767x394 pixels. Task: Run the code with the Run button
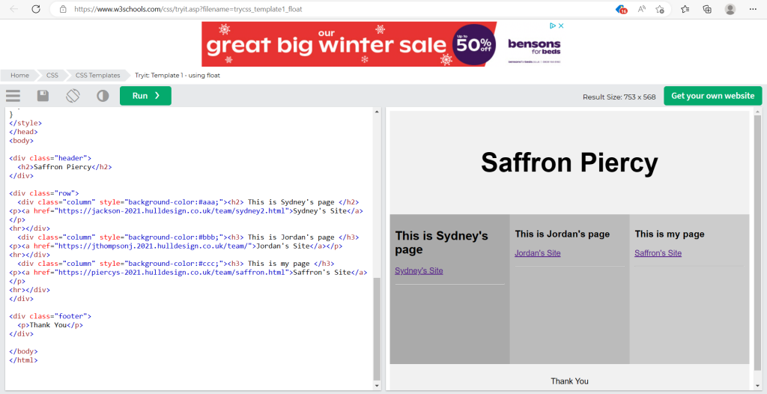(145, 96)
